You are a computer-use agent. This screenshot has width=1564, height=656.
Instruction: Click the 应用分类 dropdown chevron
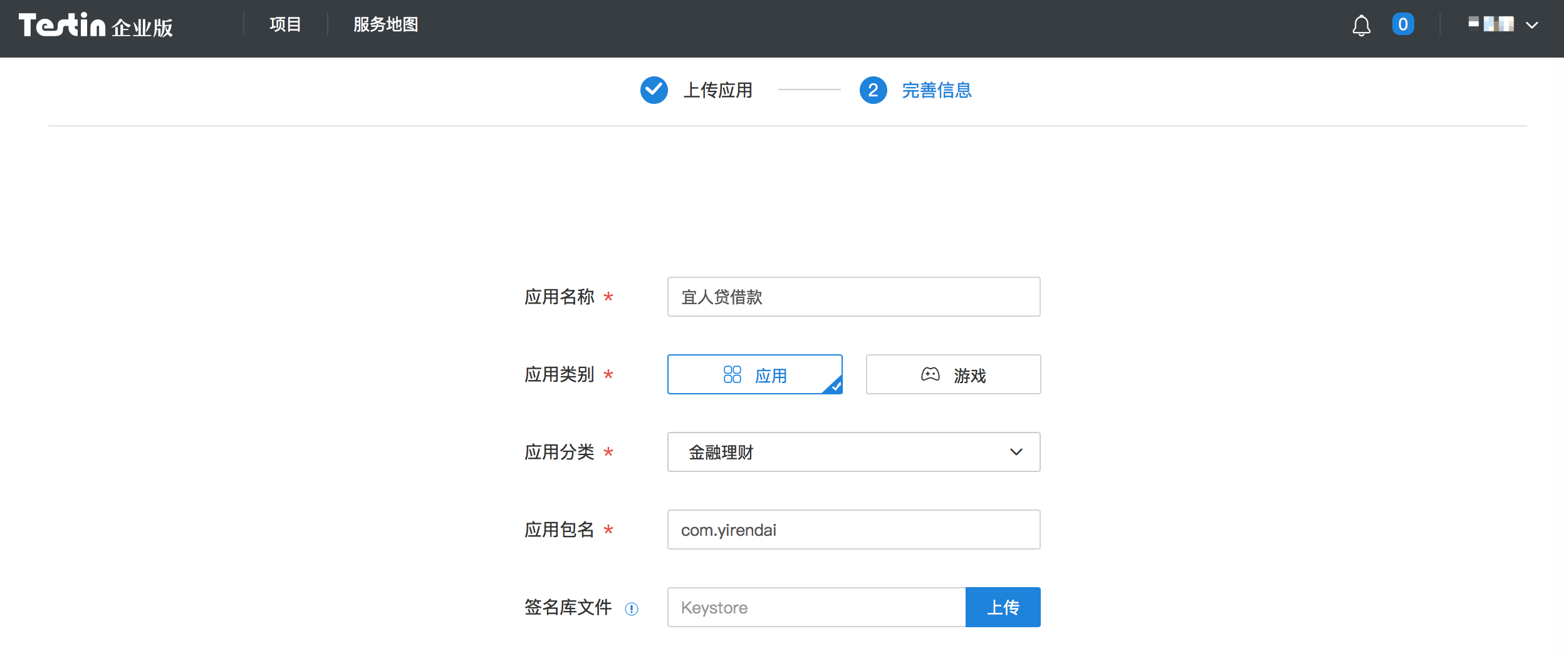1016,452
